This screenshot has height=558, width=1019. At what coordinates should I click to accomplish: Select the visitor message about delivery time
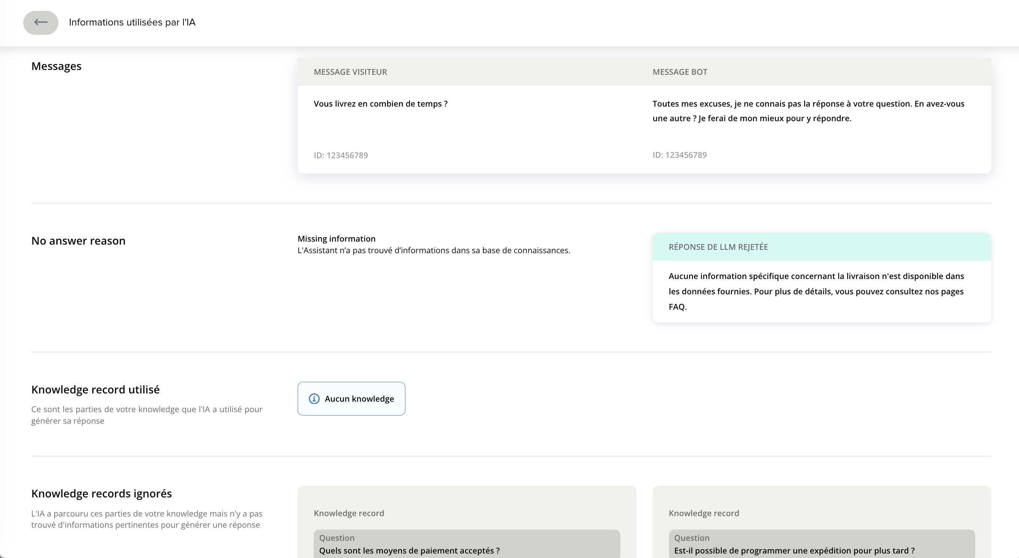pyautogui.click(x=380, y=104)
